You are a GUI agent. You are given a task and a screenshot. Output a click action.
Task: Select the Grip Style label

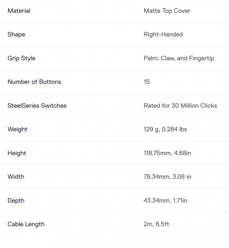21,58
